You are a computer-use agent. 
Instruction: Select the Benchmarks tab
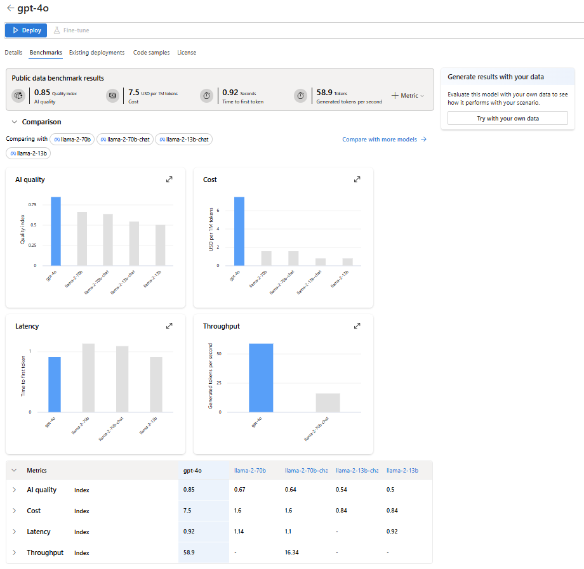(46, 53)
